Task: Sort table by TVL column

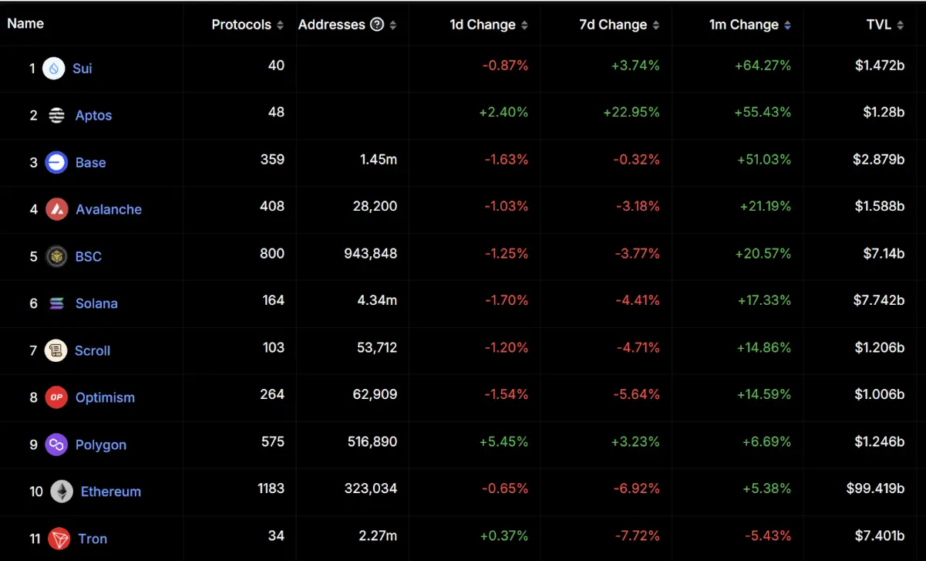Action: [884, 25]
